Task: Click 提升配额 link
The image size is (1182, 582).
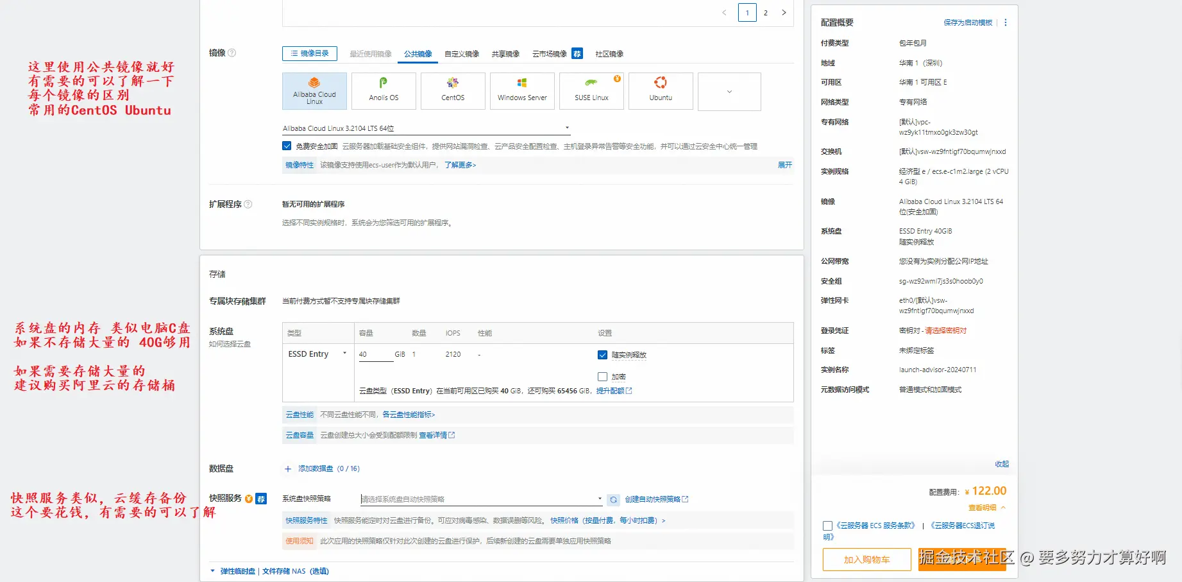Action: [614, 391]
